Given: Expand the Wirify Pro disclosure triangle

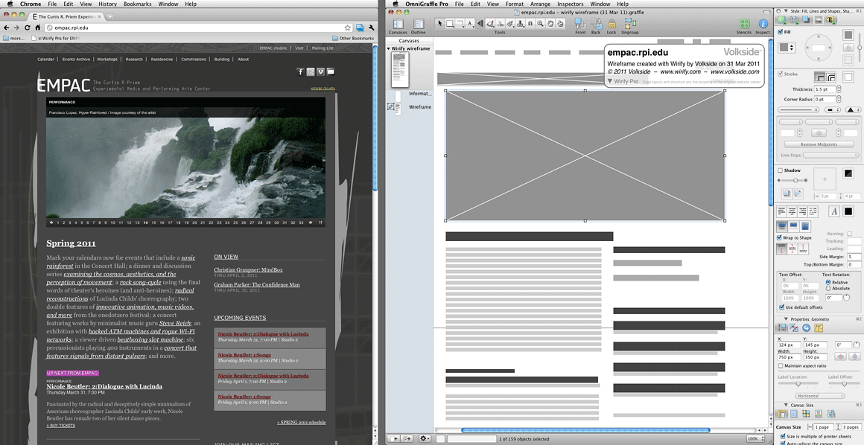Looking at the screenshot, I should (x=610, y=81).
